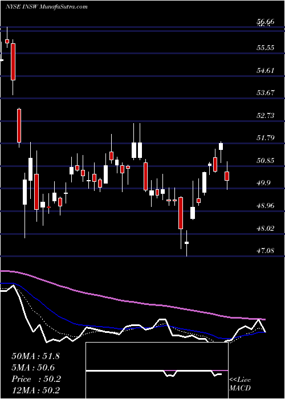Click the 53.67 price axis label
285x399 pixels.
(x=266, y=92)
